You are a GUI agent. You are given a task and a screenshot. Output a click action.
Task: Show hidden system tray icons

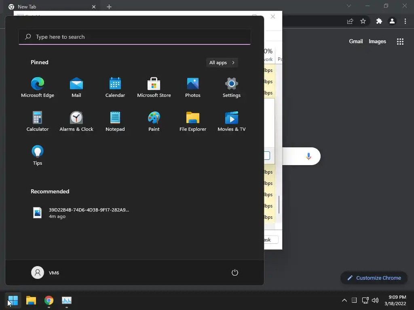(344, 300)
